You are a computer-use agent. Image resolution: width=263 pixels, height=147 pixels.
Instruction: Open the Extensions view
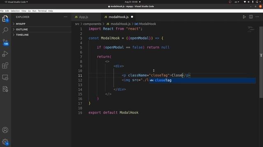5,65
